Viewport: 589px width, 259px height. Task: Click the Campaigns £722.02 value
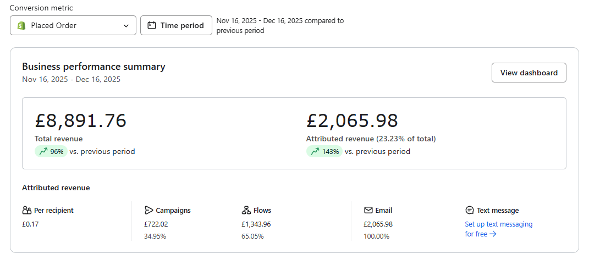pos(156,224)
